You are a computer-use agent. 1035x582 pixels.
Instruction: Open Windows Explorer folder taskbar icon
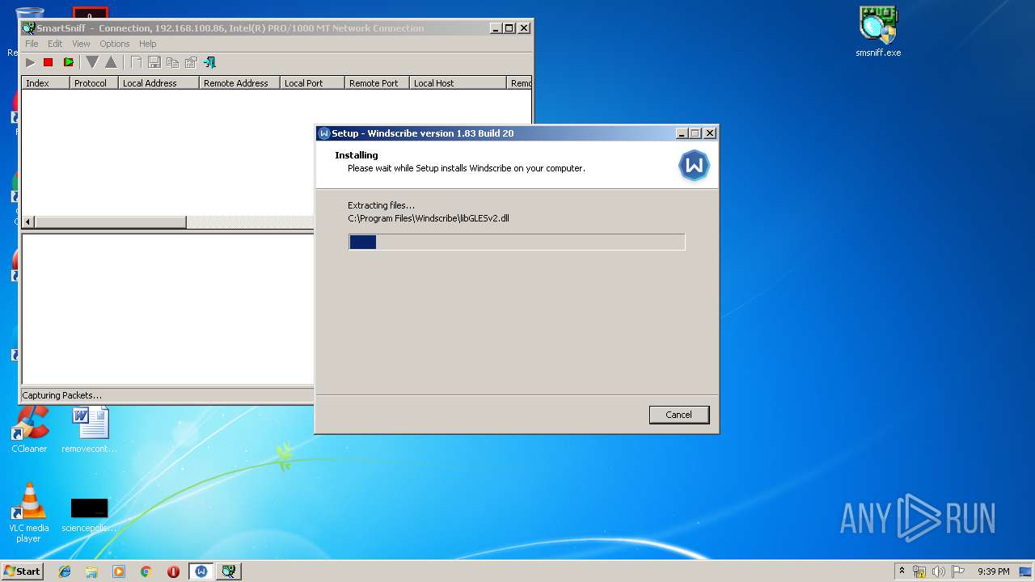(x=91, y=571)
